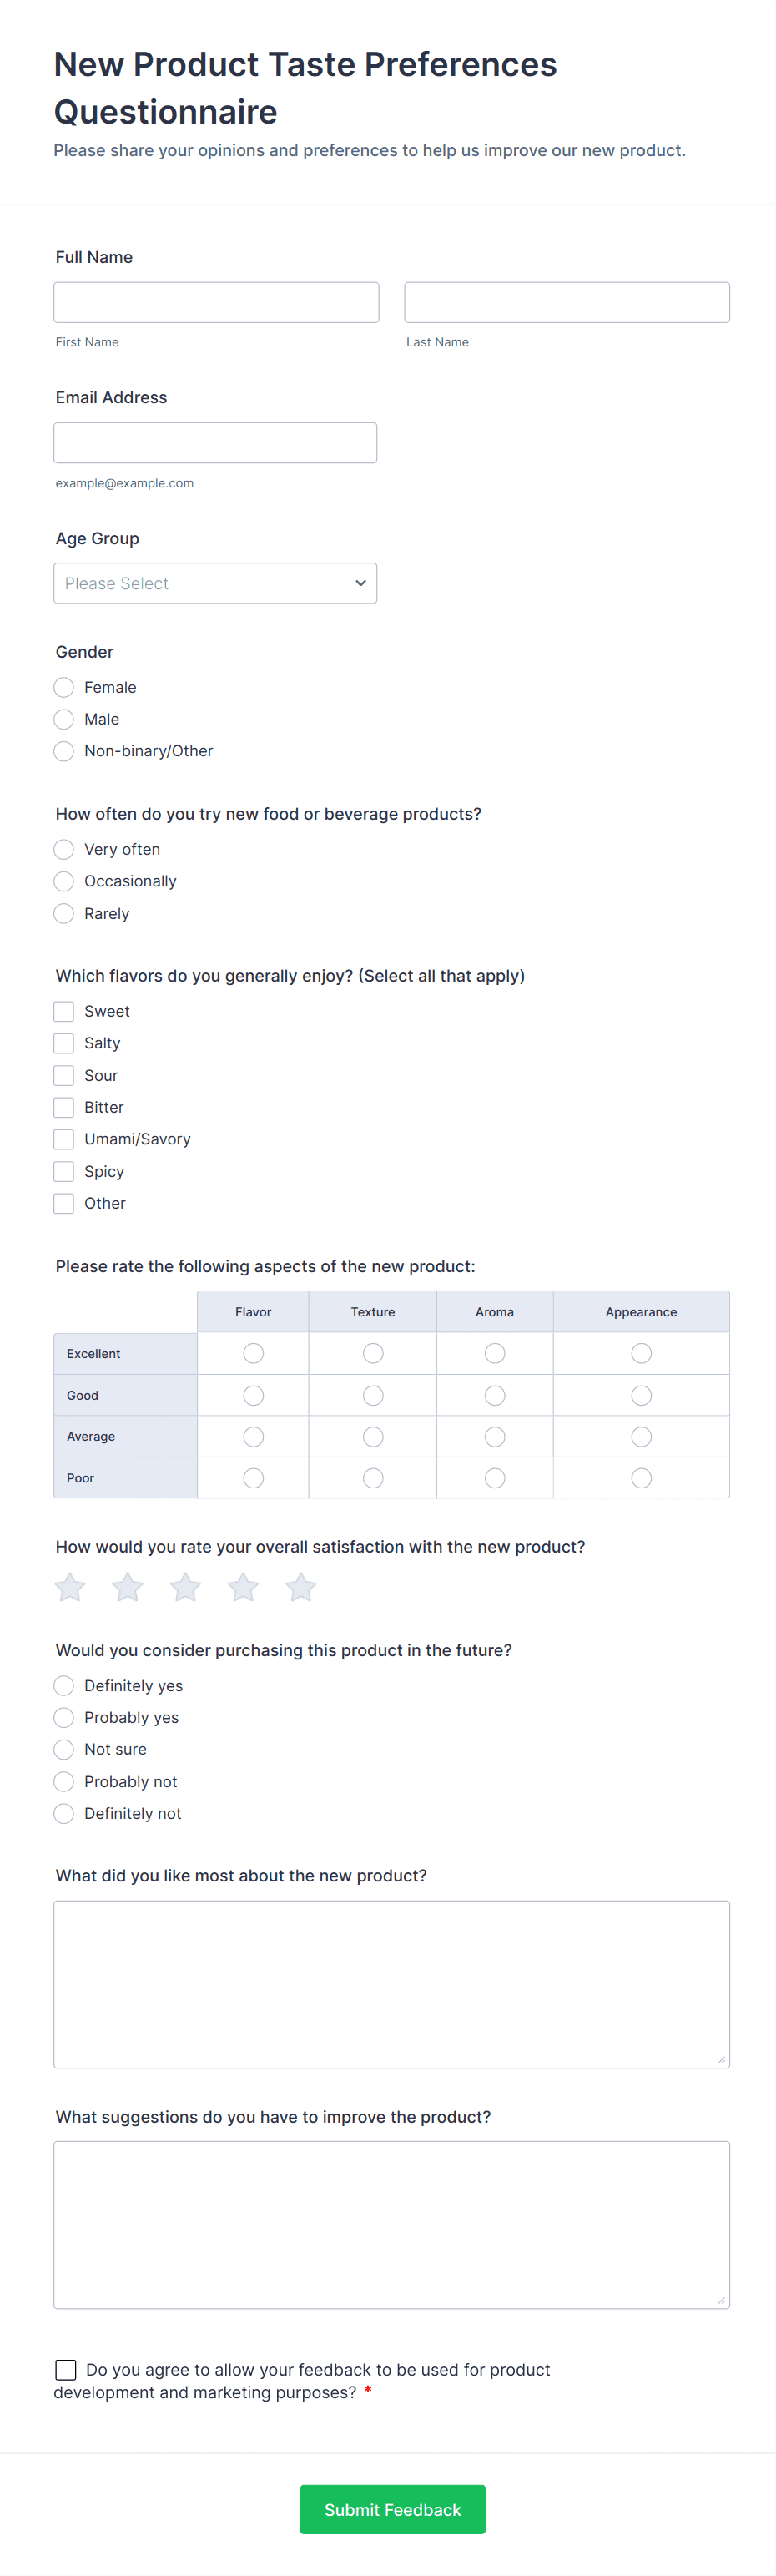The width and height of the screenshot is (776, 2576).
Task: Agree to feedback usage consent checkbox
Action: click(66, 2369)
